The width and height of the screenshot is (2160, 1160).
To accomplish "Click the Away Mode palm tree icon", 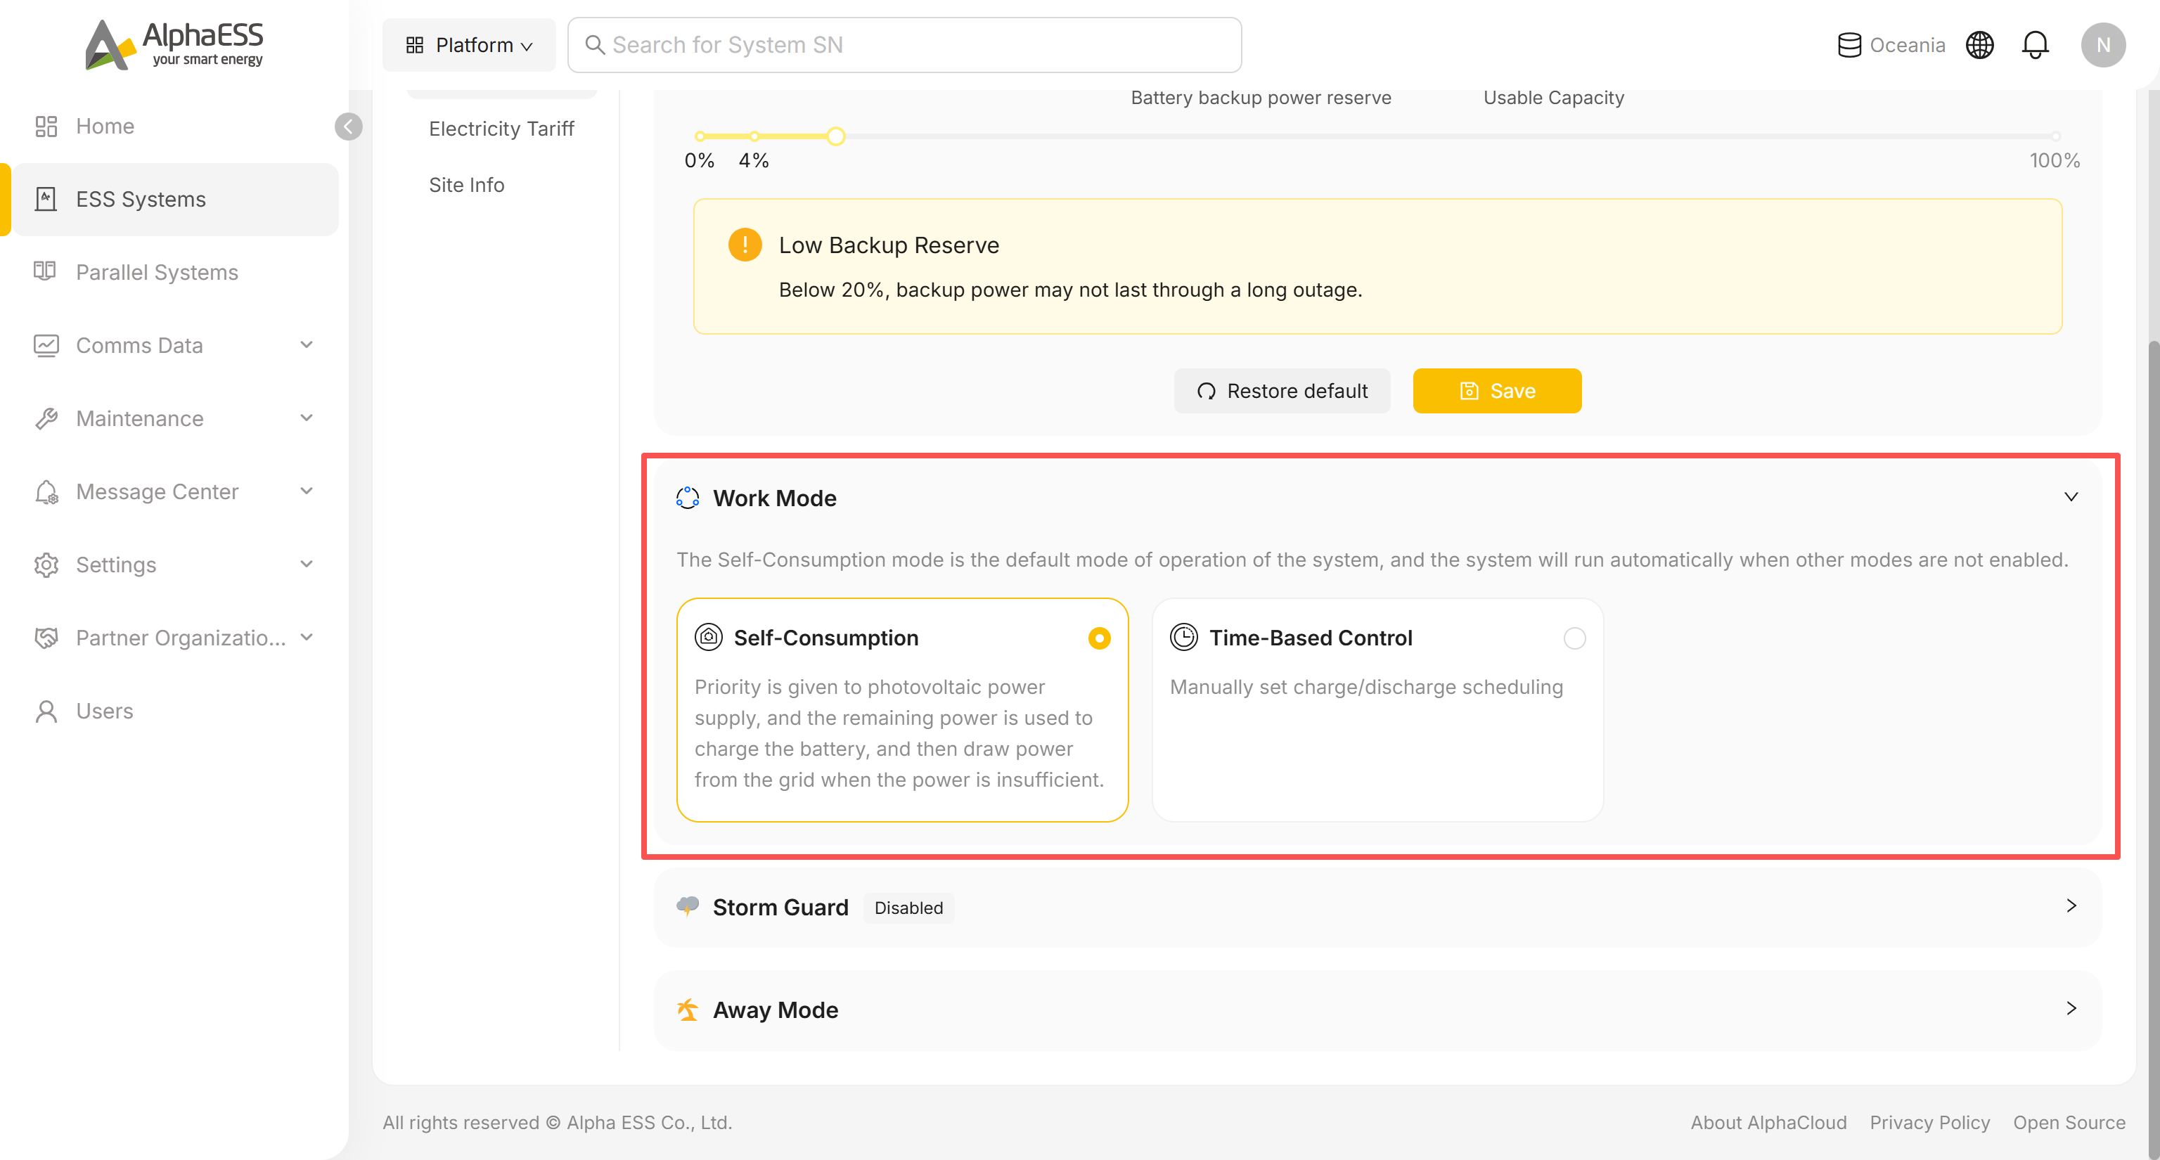I will [688, 1009].
